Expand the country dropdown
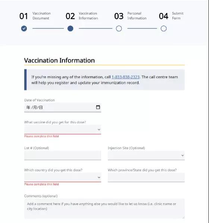The height and width of the screenshot is (223, 209). pos(63,178)
